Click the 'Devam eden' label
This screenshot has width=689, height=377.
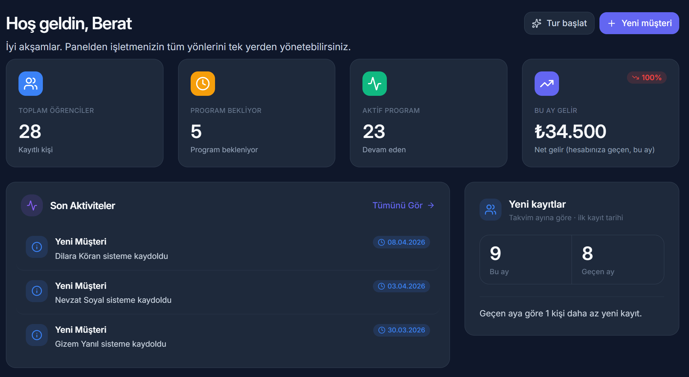[384, 150]
